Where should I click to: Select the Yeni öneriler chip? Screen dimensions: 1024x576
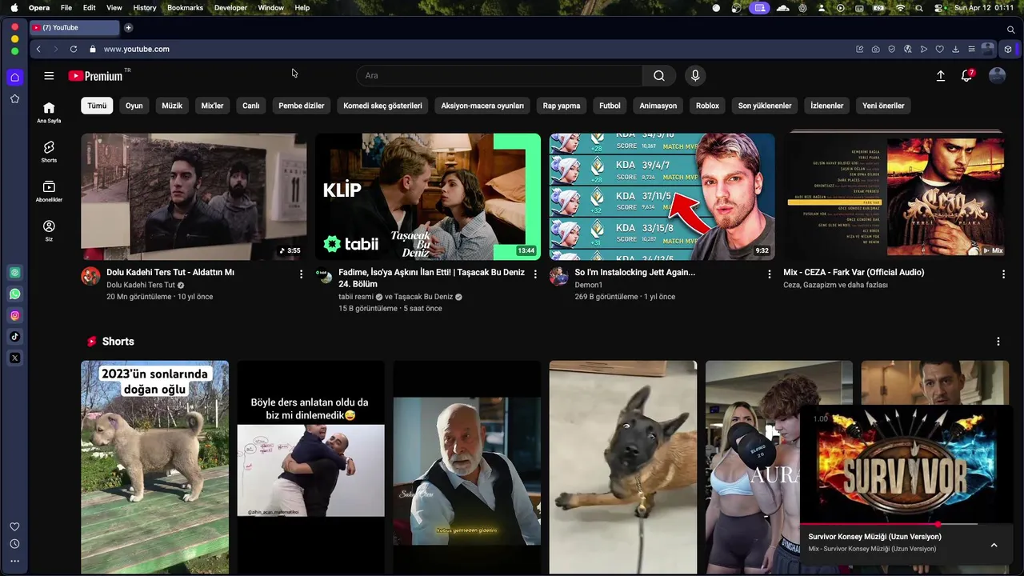click(x=883, y=106)
